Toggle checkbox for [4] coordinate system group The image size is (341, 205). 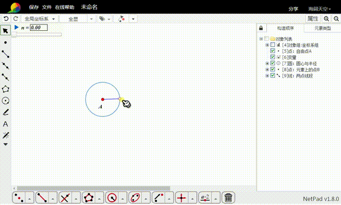click(273, 45)
